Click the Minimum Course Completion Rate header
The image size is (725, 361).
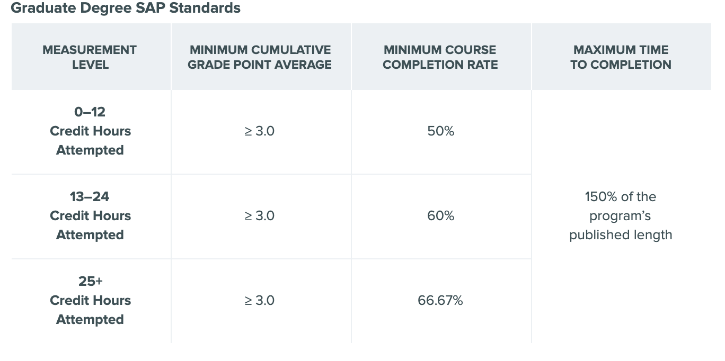[x=440, y=57]
